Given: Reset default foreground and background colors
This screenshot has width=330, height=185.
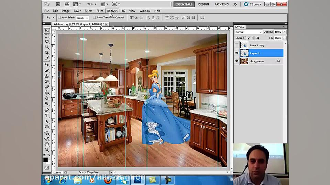Looking at the screenshot, I should (44, 155).
